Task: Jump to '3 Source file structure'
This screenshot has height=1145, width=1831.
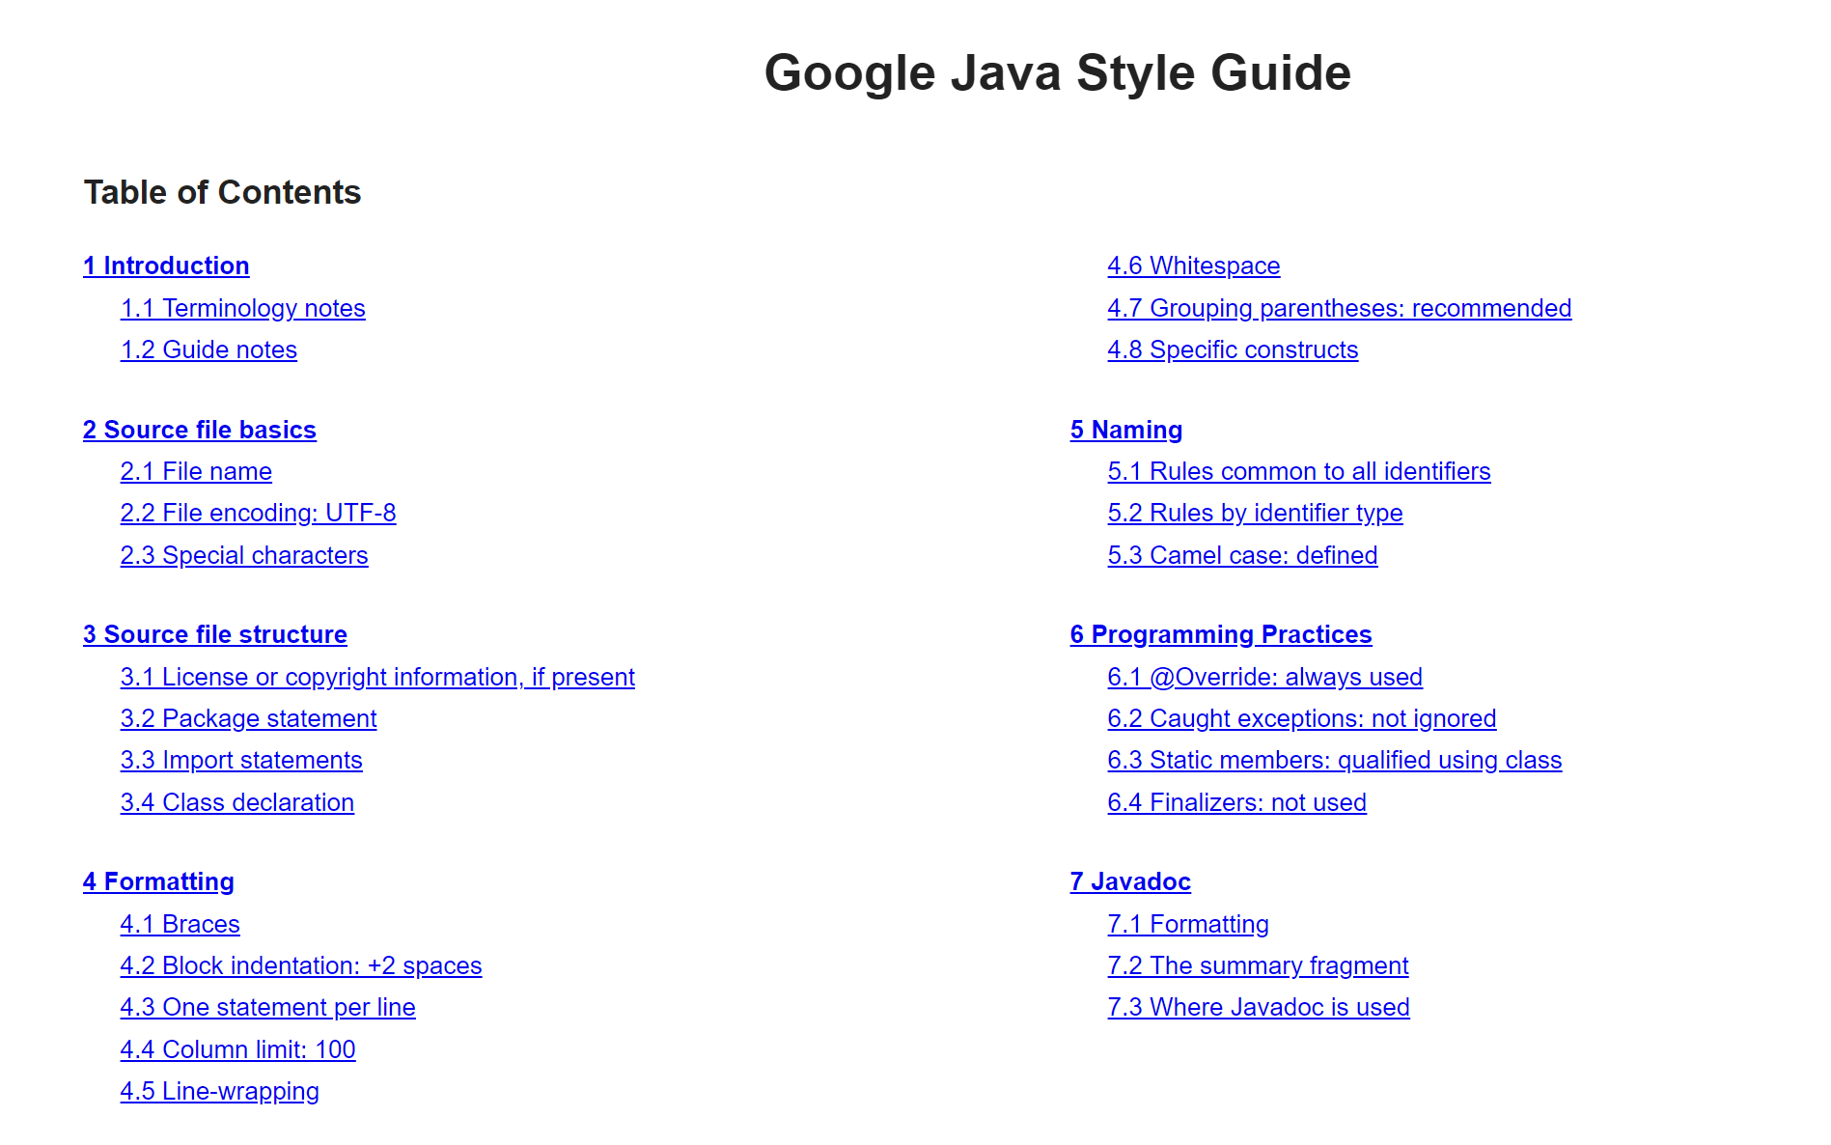Action: pyautogui.click(x=215, y=634)
